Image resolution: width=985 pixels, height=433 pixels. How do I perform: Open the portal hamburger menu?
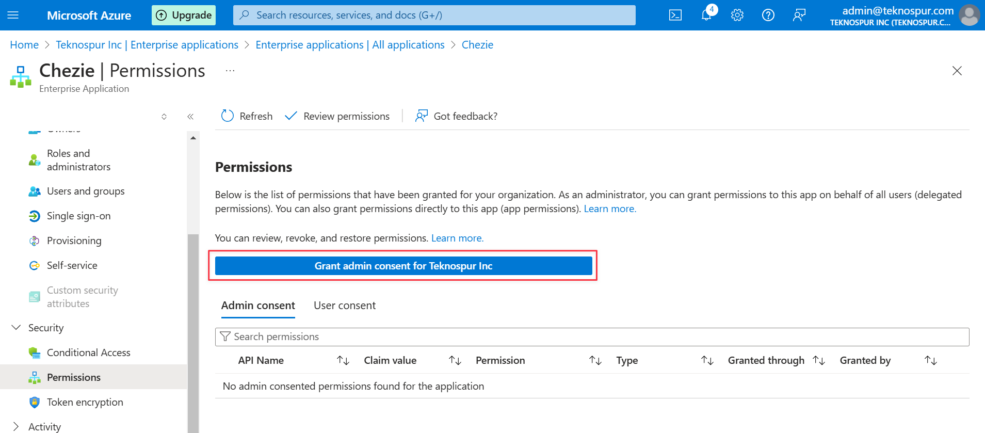(13, 15)
